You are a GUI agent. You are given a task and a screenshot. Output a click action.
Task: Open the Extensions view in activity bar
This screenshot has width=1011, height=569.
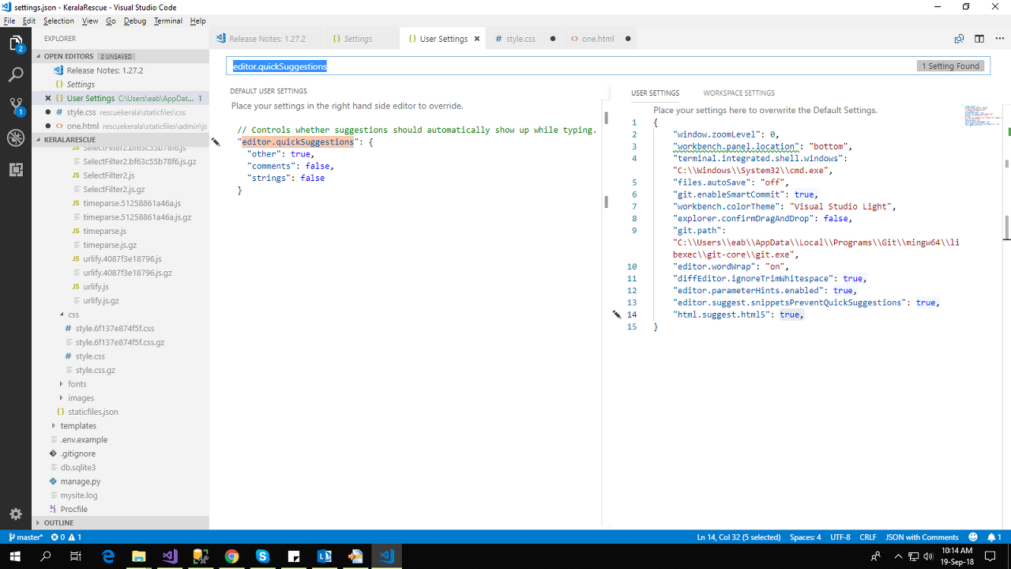[x=16, y=169]
